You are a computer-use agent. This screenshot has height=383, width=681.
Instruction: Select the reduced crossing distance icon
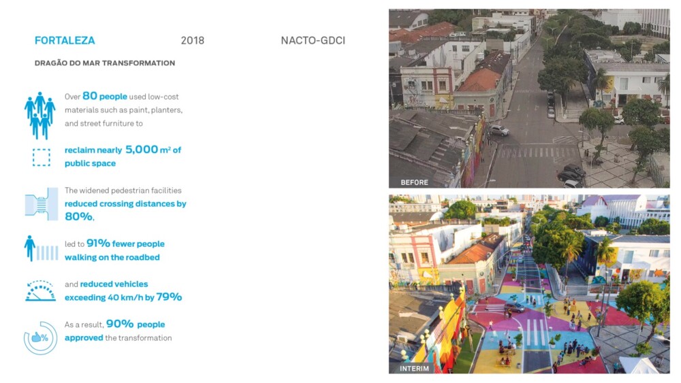[x=41, y=203]
